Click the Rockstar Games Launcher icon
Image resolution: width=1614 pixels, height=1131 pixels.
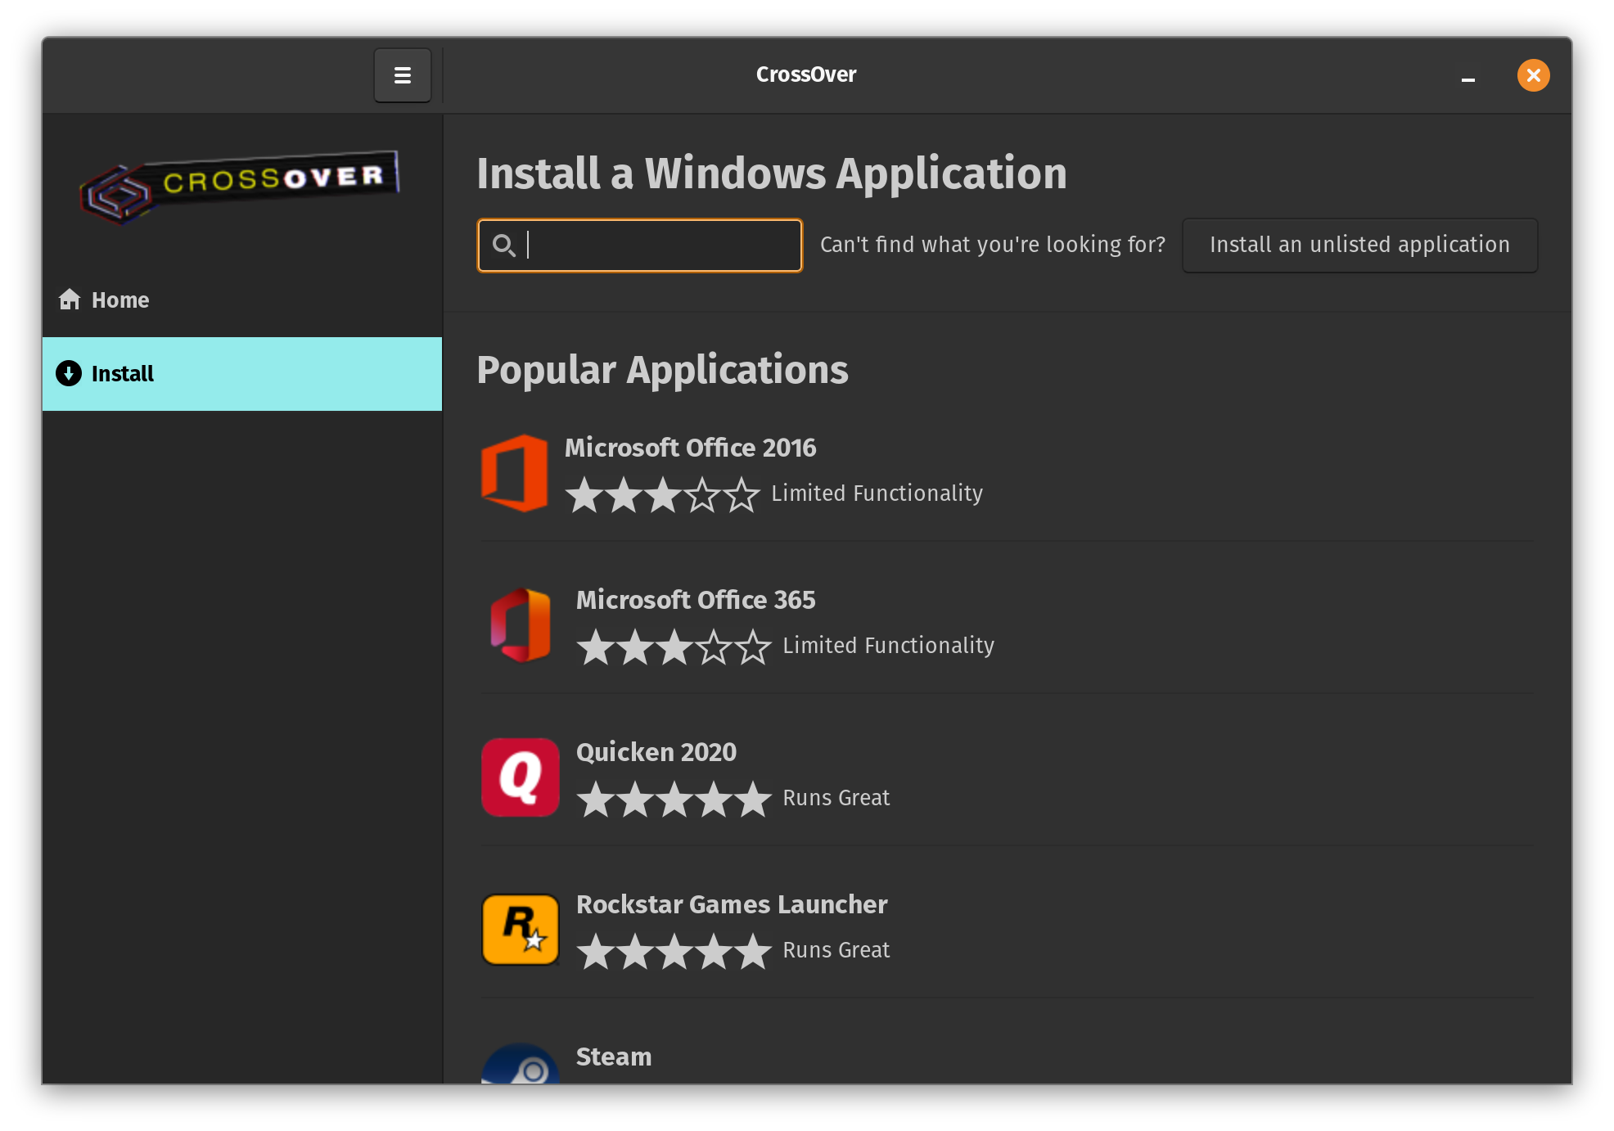520,930
